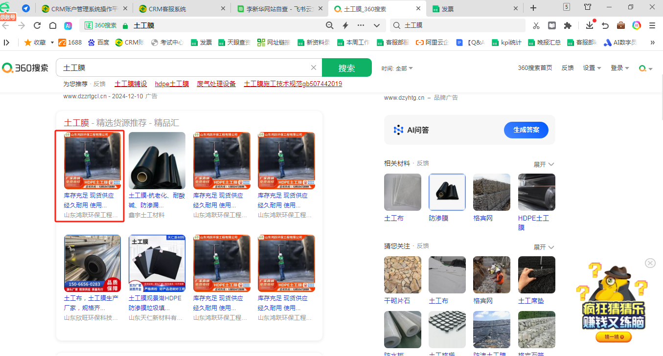Open the 时间: 全部 filter dropdown
Screen dimensions: 663x356
point(397,68)
